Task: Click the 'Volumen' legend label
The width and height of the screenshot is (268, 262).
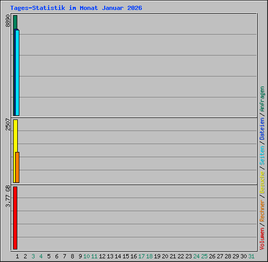Action: (x=262, y=239)
